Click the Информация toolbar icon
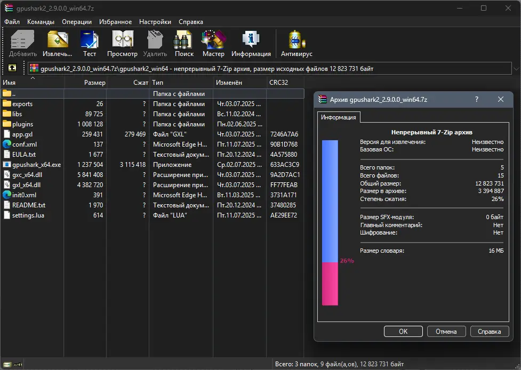Image resolution: width=521 pixels, height=370 pixels. tap(251, 43)
